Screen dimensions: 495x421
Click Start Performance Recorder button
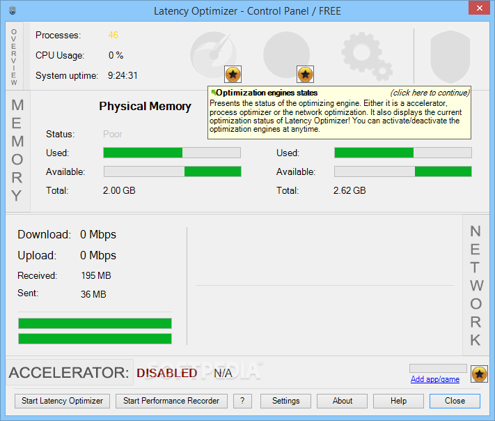pos(171,401)
